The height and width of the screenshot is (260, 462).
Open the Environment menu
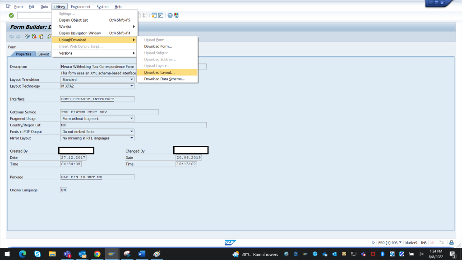coord(80,6)
